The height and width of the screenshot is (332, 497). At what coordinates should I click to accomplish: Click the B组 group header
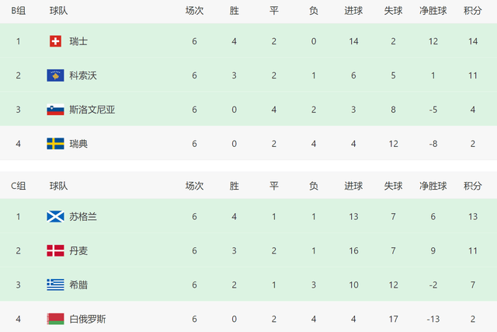click(19, 11)
